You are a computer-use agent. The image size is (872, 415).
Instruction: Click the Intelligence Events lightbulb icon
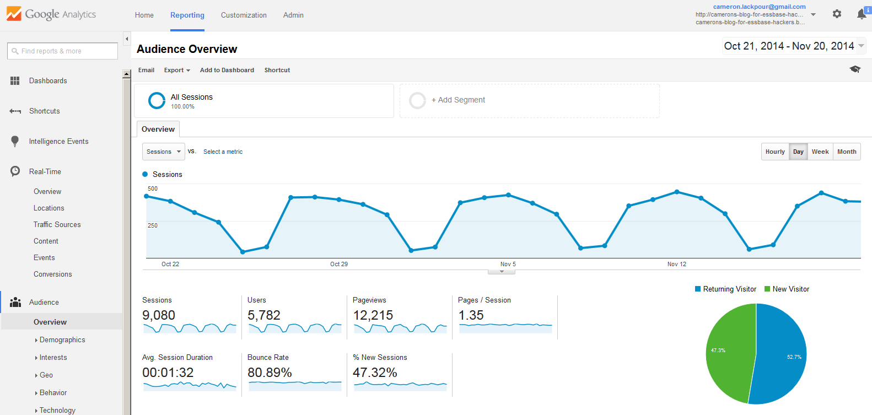15,141
